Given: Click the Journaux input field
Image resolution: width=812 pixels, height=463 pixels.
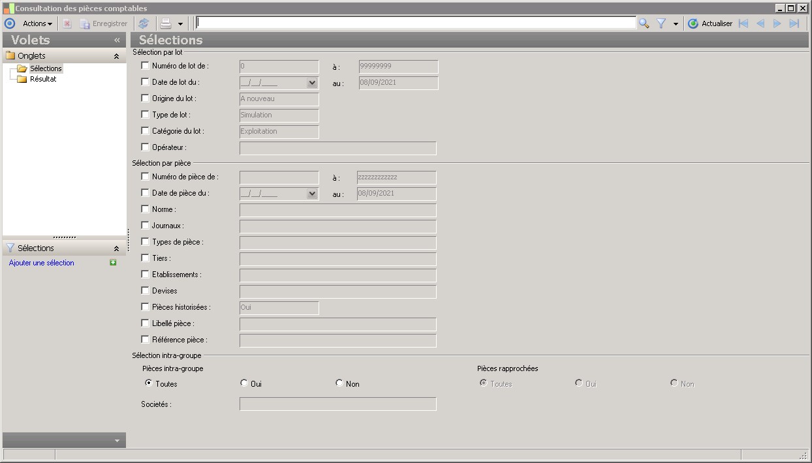Looking at the screenshot, I should pyautogui.click(x=338, y=226).
